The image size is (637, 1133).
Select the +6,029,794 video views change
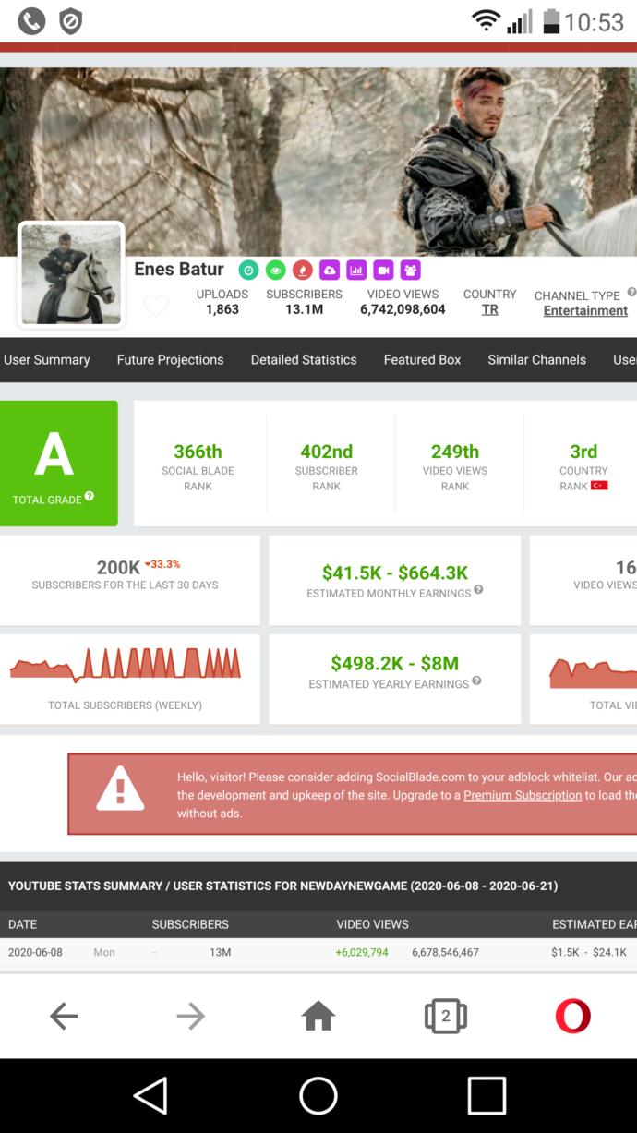click(362, 952)
